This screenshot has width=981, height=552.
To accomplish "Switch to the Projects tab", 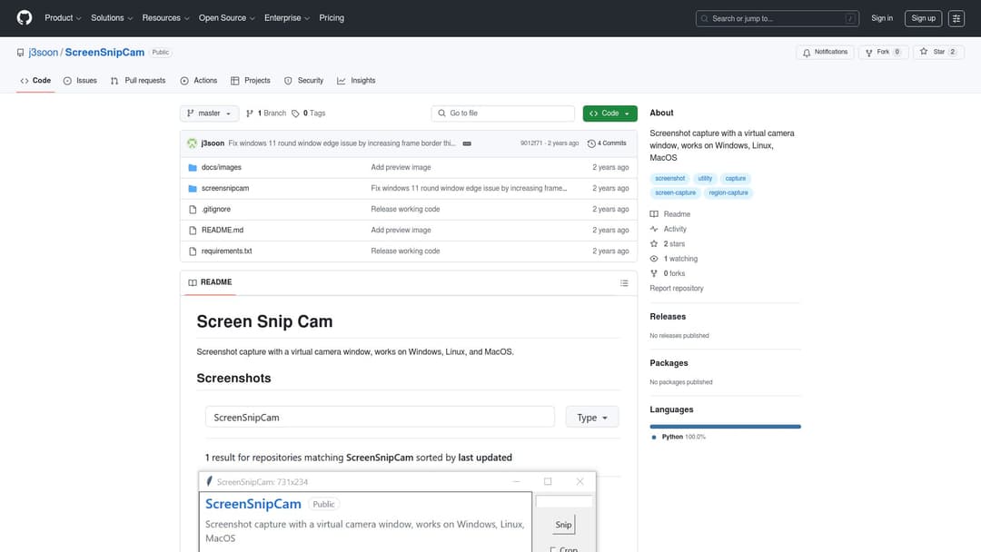I will pyautogui.click(x=251, y=81).
